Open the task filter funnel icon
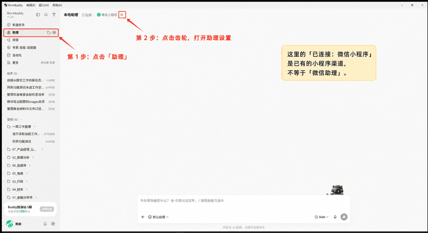This screenshot has height=233, width=428. [x=54, y=15]
